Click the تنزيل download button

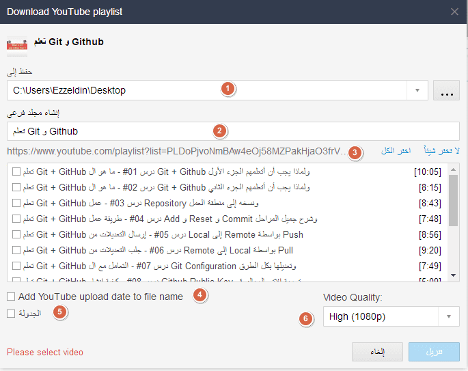click(434, 352)
